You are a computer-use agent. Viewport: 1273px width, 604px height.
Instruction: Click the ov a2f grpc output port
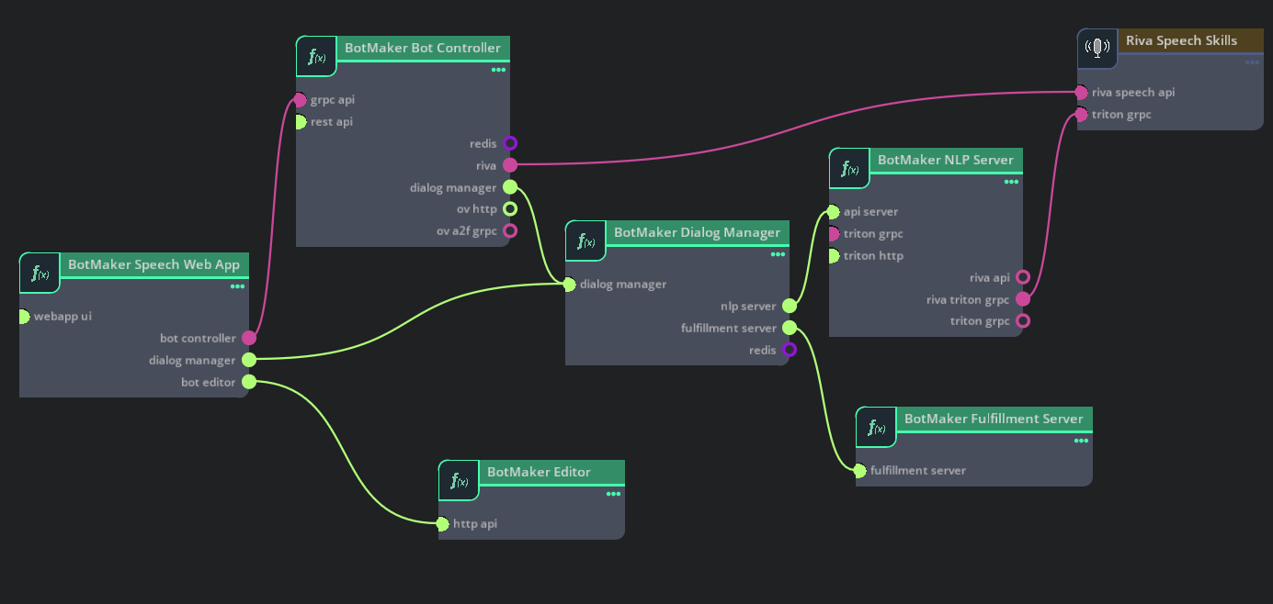(510, 231)
